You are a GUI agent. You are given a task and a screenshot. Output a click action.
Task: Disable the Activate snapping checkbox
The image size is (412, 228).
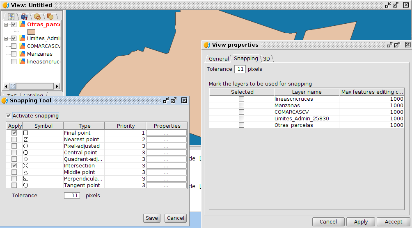[x=8, y=115]
